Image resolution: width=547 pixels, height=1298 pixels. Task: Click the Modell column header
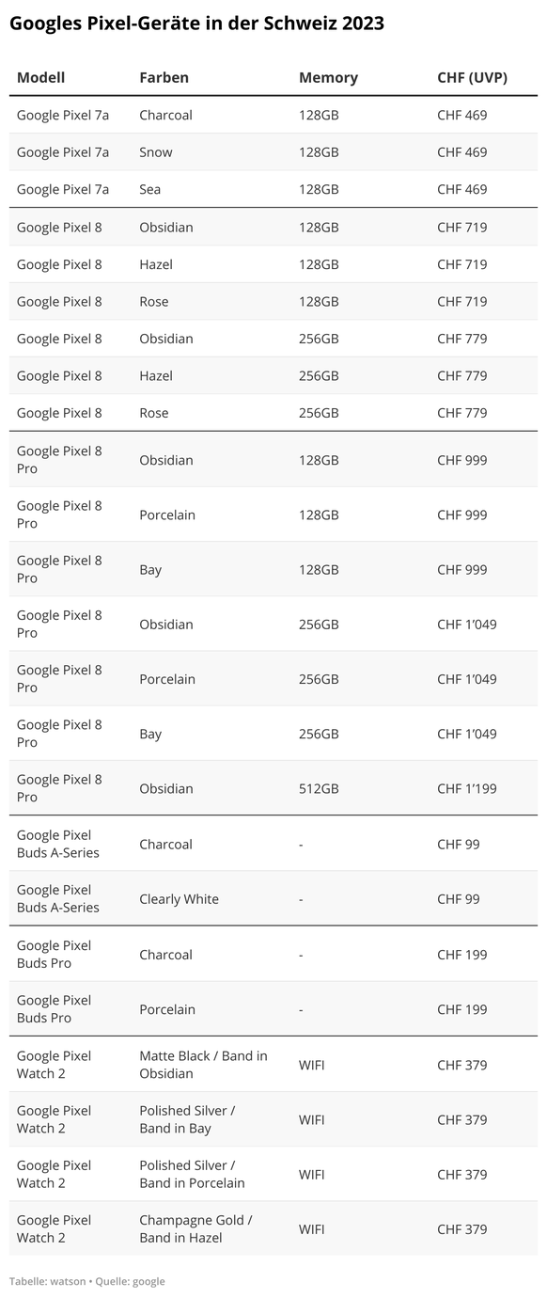pyautogui.click(x=40, y=77)
